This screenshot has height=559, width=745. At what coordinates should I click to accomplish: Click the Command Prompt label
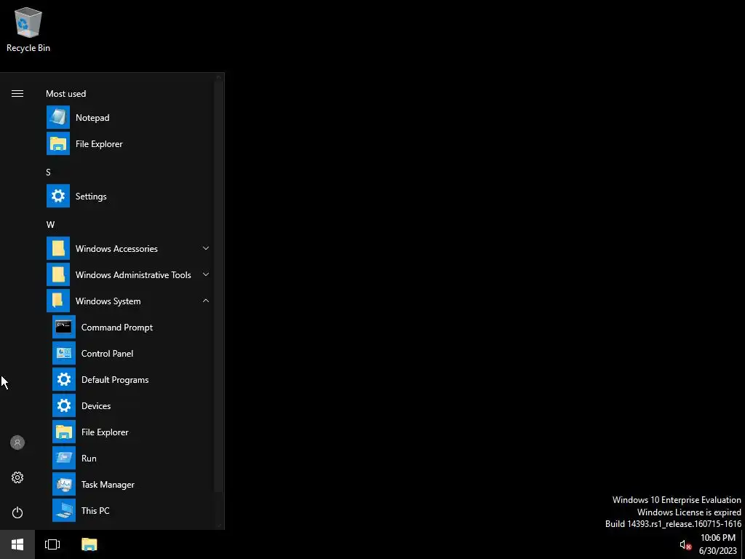[117, 328]
